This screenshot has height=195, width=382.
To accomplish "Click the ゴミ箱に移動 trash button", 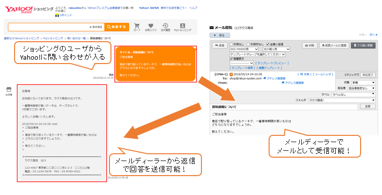I will pyautogui.click(x=363, y=46).
